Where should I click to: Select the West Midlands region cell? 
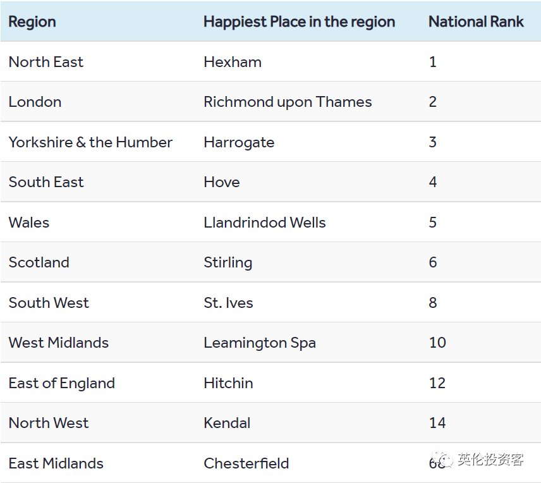click(x=59, y=343)
